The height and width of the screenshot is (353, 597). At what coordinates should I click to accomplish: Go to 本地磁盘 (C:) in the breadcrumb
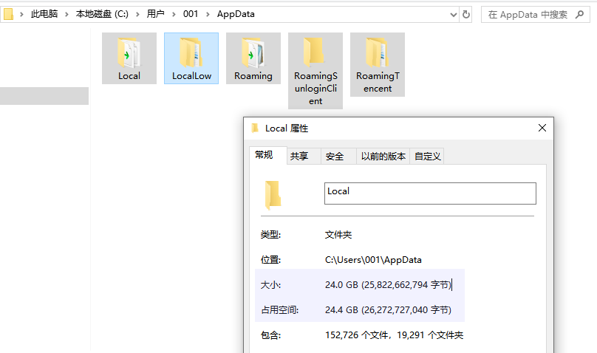point(102,14)
